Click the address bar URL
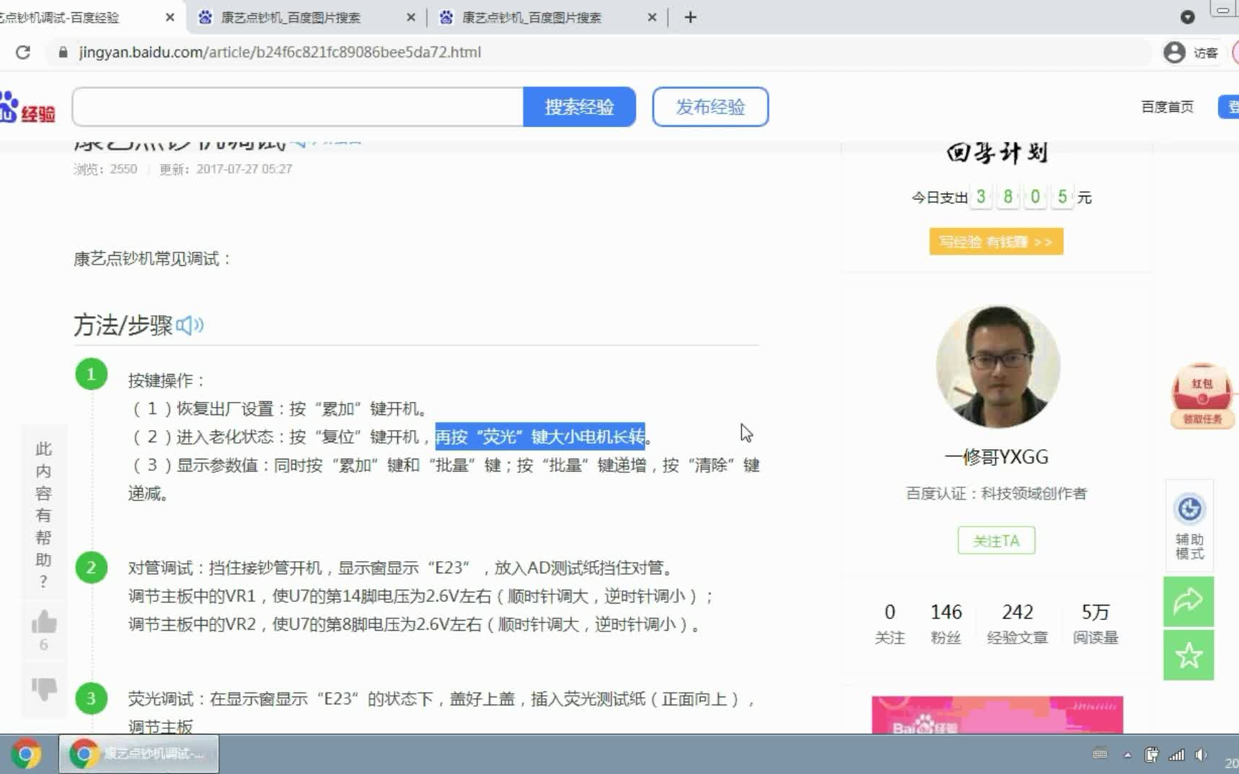 click(x=280, y=52)
